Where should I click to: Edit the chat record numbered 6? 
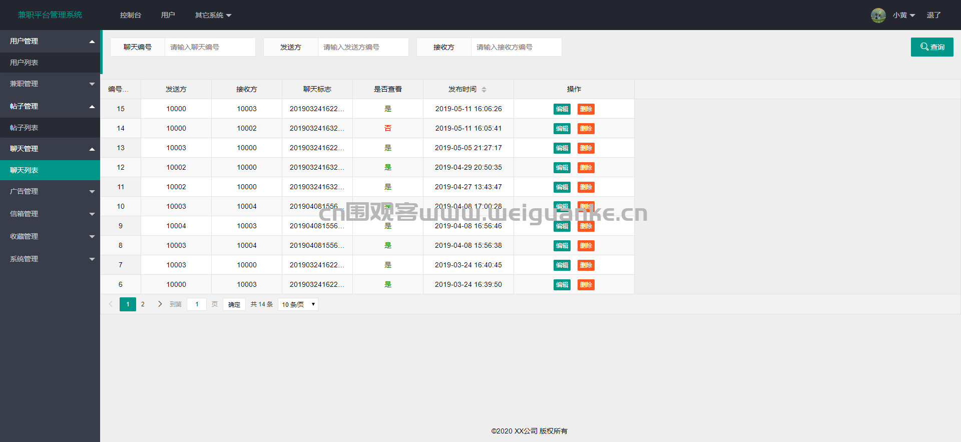(562, 285)
